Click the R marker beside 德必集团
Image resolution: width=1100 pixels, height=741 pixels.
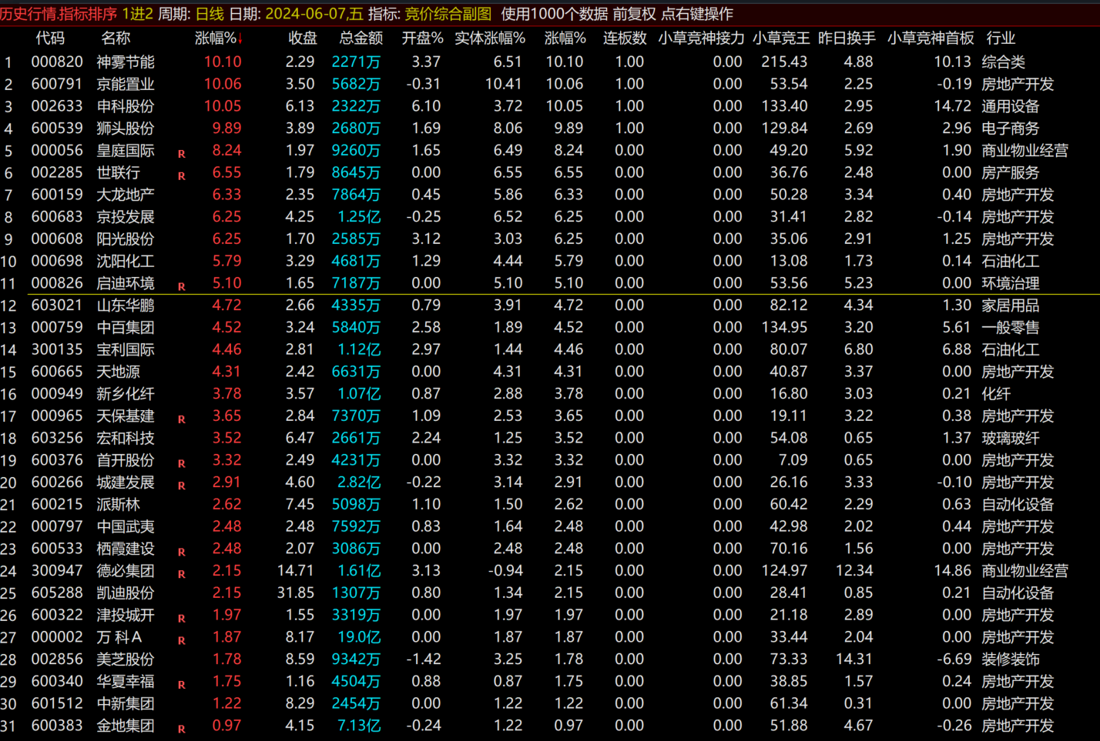coord(182,575)
